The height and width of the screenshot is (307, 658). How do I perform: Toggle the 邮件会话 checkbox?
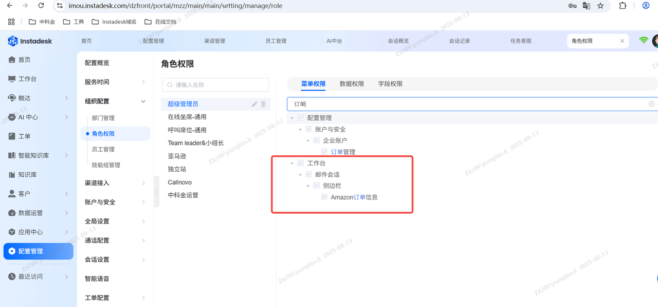308,174
